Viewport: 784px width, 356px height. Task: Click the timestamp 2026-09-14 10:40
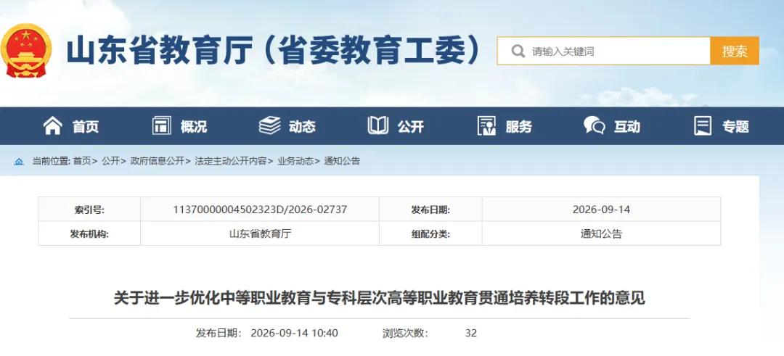point(295,333)
